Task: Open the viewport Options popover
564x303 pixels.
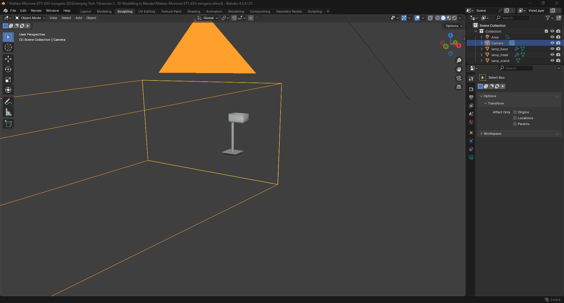Action: 453,26
